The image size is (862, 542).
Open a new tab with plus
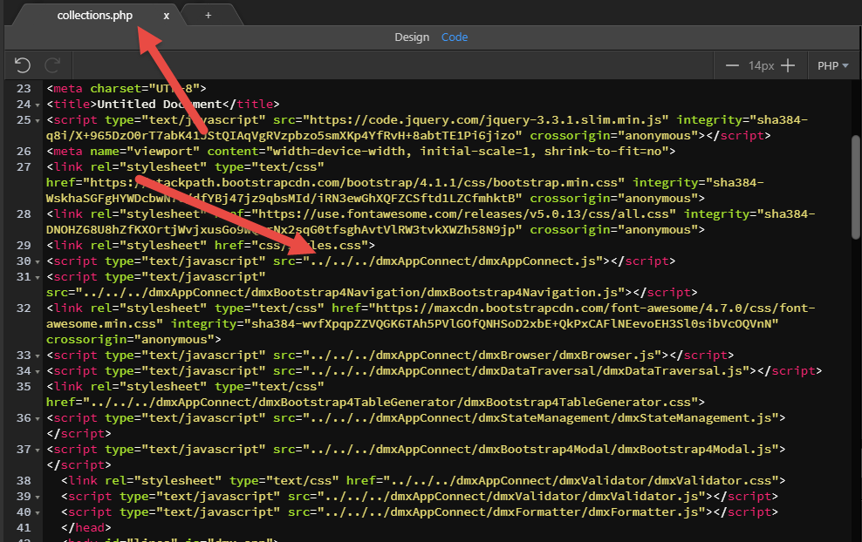point(208,16)
